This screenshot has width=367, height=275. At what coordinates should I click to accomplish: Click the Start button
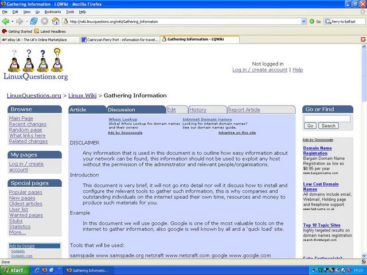[x=15, y=270]
